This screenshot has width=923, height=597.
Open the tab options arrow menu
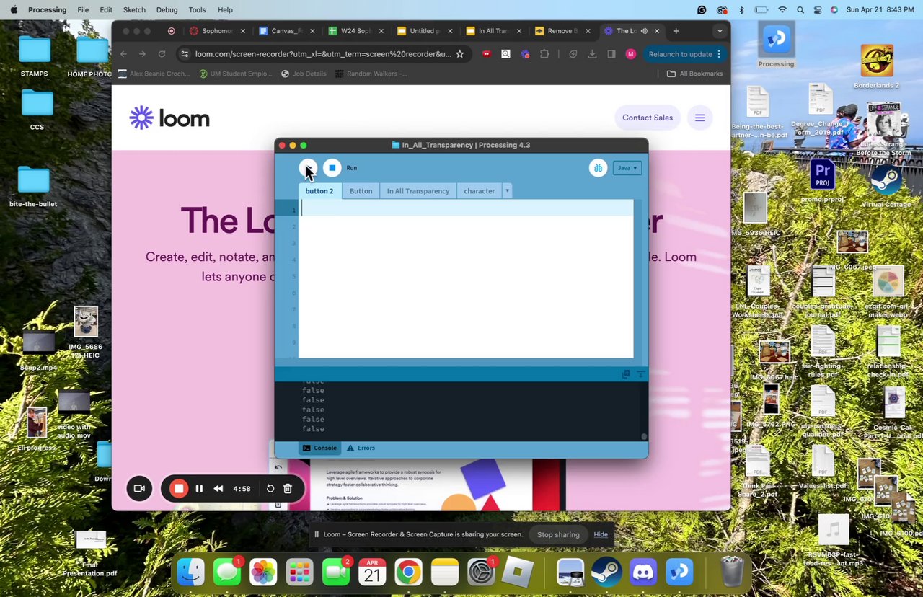coord(508,191)
